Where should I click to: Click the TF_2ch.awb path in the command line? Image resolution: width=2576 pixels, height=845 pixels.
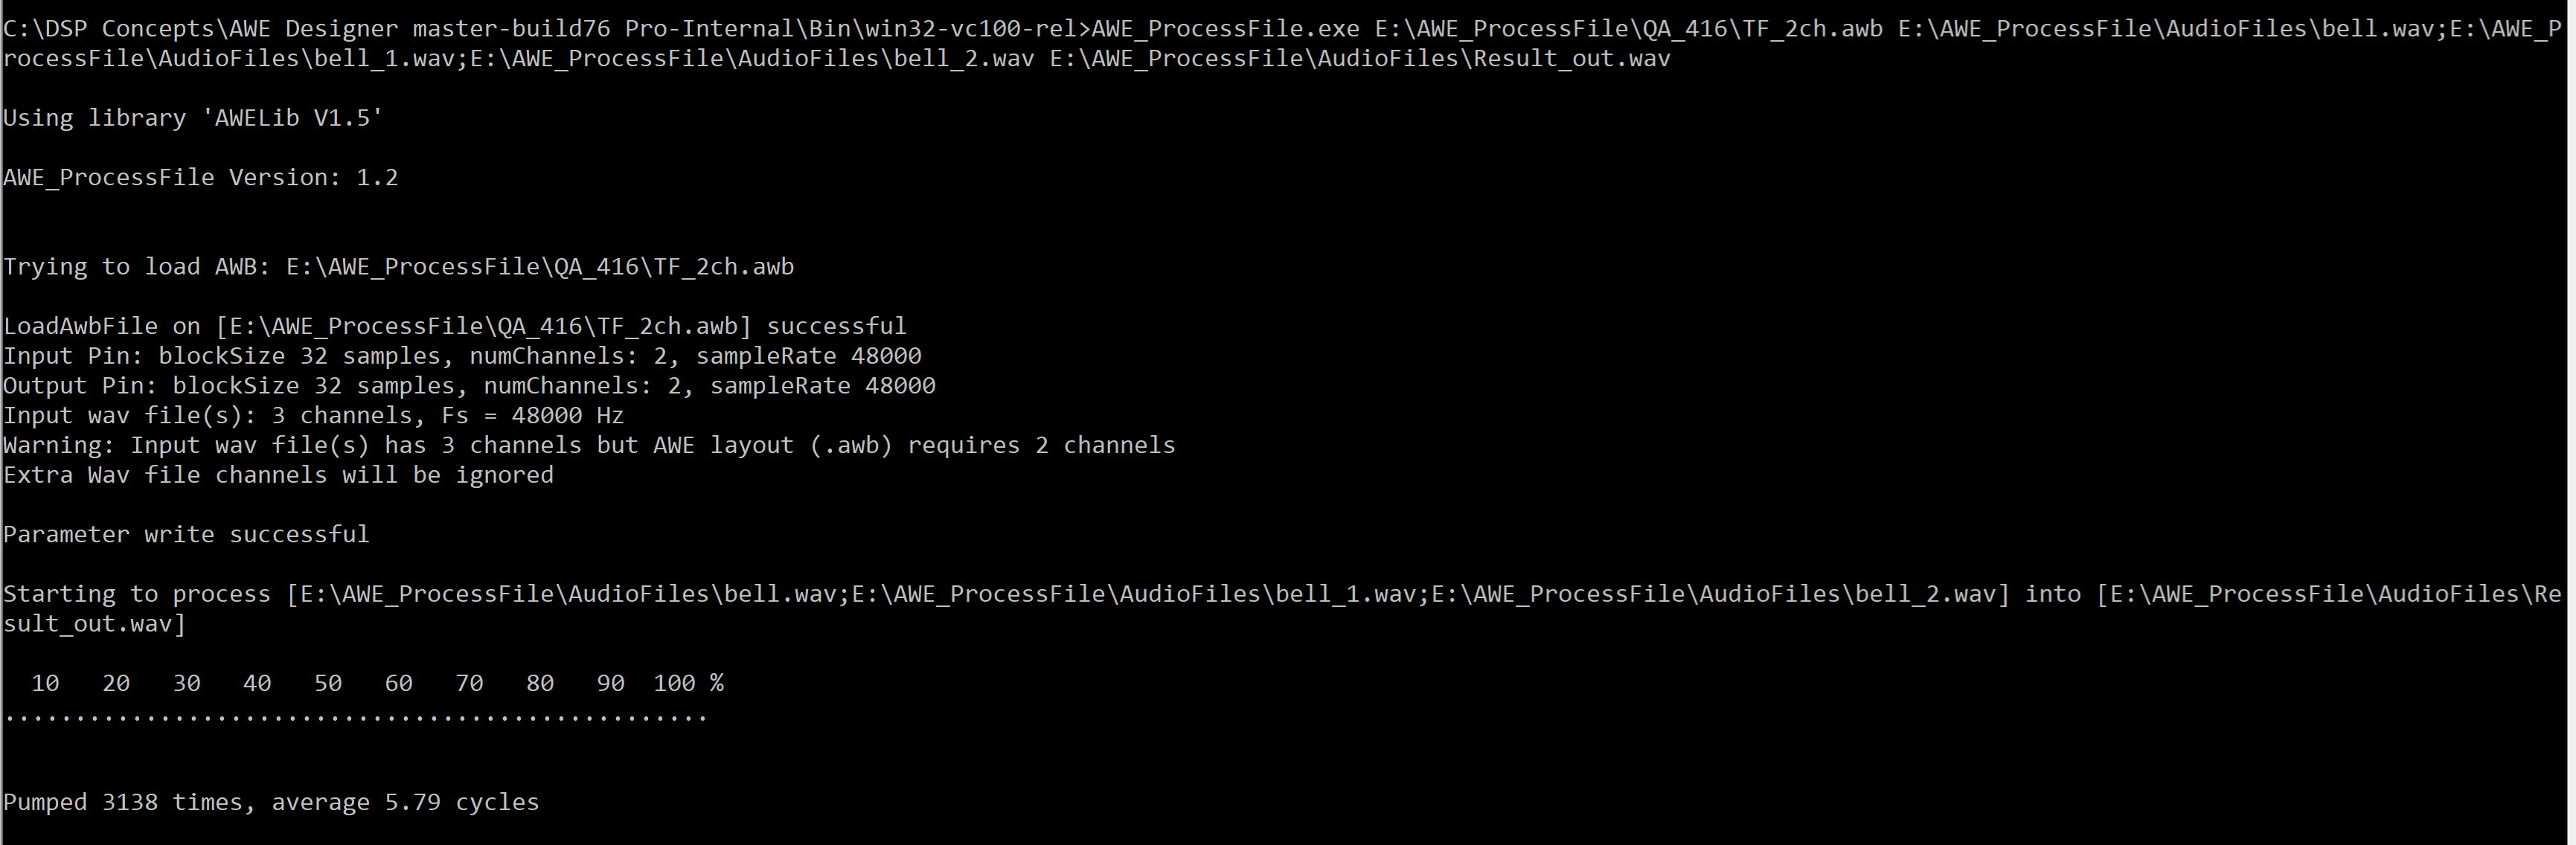coord(1628,28)
